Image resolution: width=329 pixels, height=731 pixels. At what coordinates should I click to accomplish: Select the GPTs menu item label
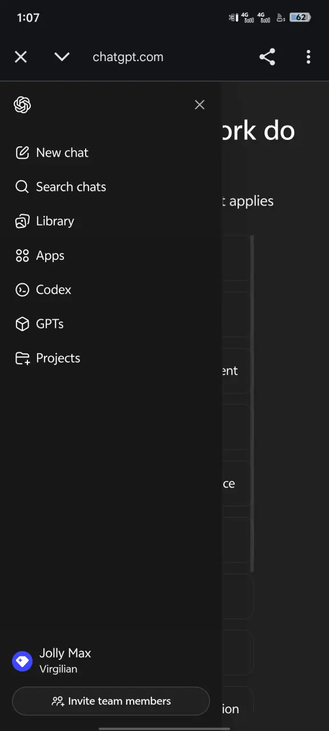click(50, 324)
